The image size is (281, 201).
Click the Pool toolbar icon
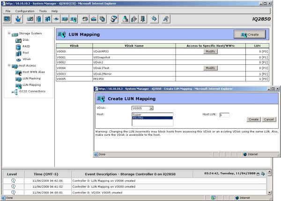point(47,19)
